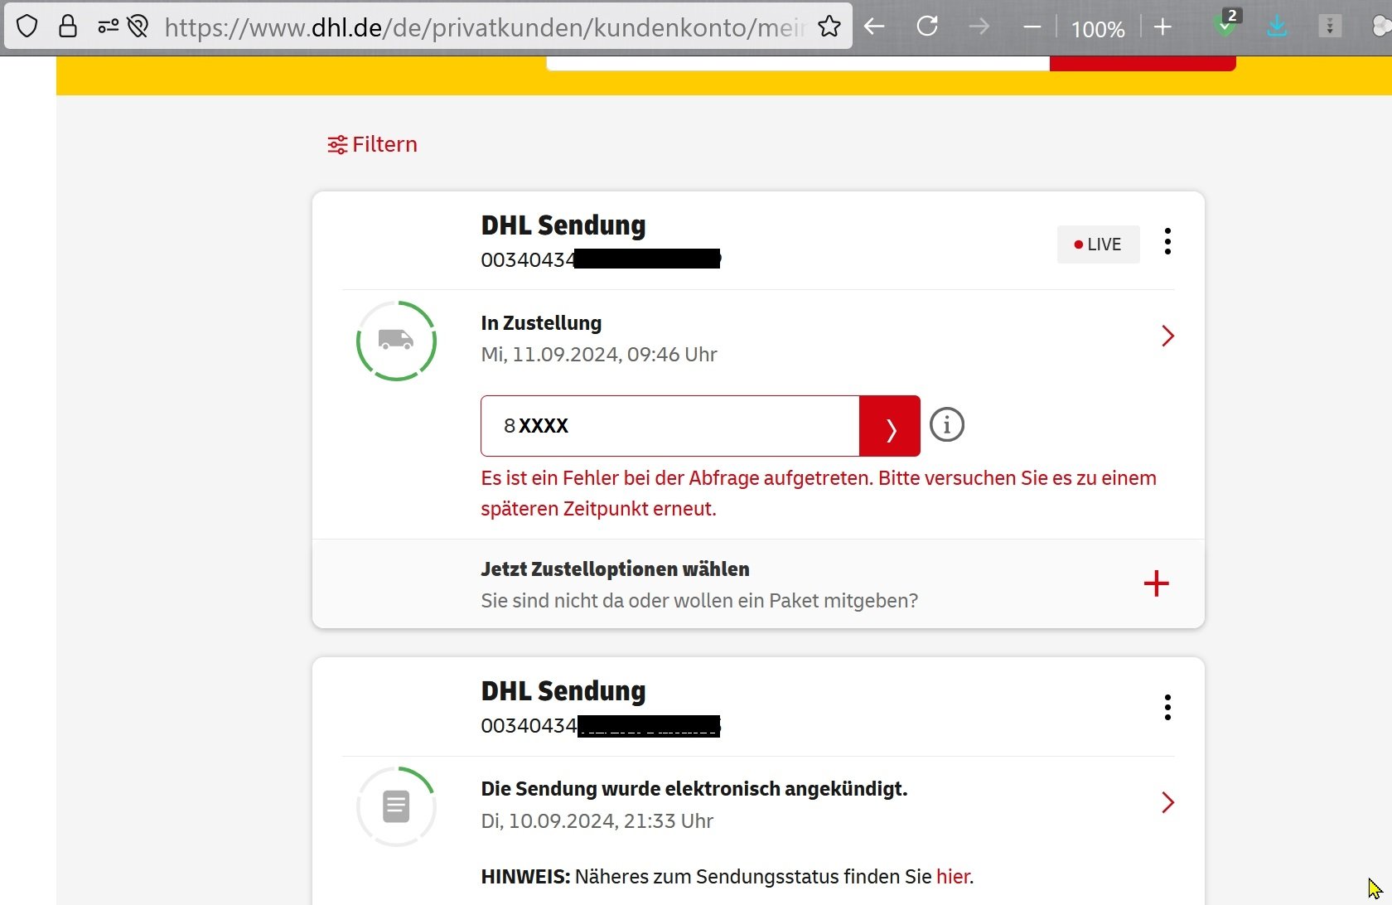
Task: Click the URL address bar
Action: click(x=485, y=27)
